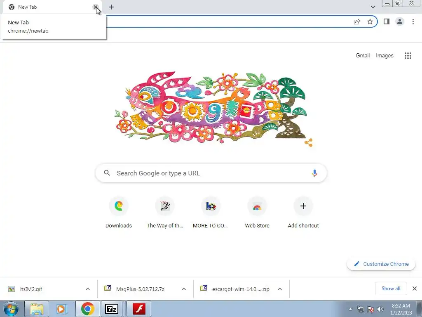The height and width of the screenshot is (317, 422).
Task: Click Customize Chrome button
Action: tap(381, 264)
